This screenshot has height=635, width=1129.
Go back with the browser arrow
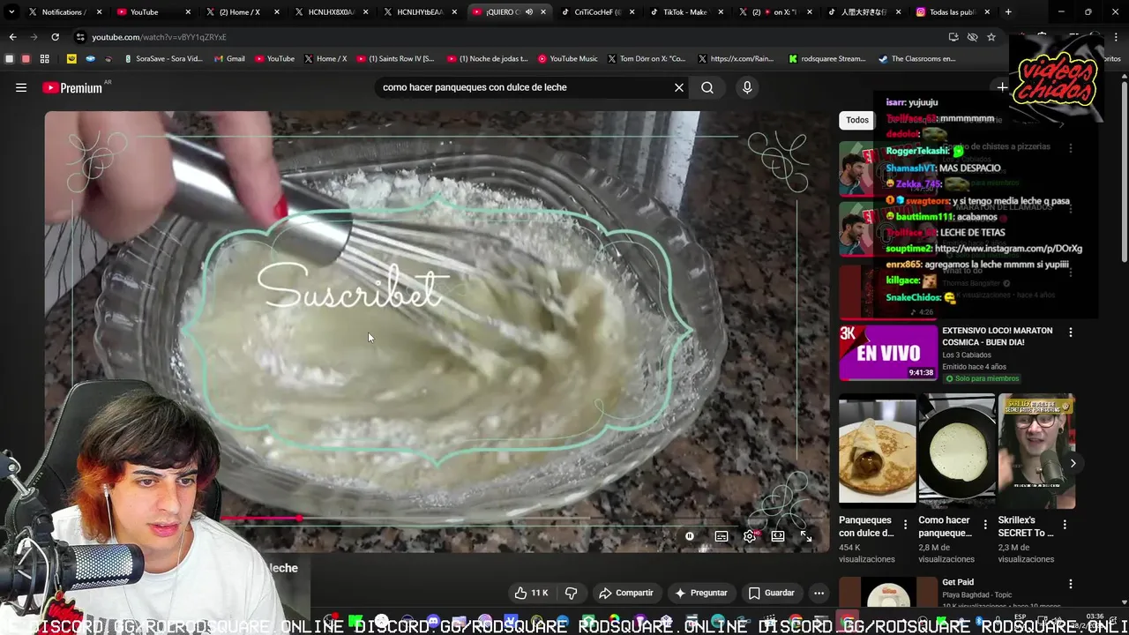coord(12,37)
